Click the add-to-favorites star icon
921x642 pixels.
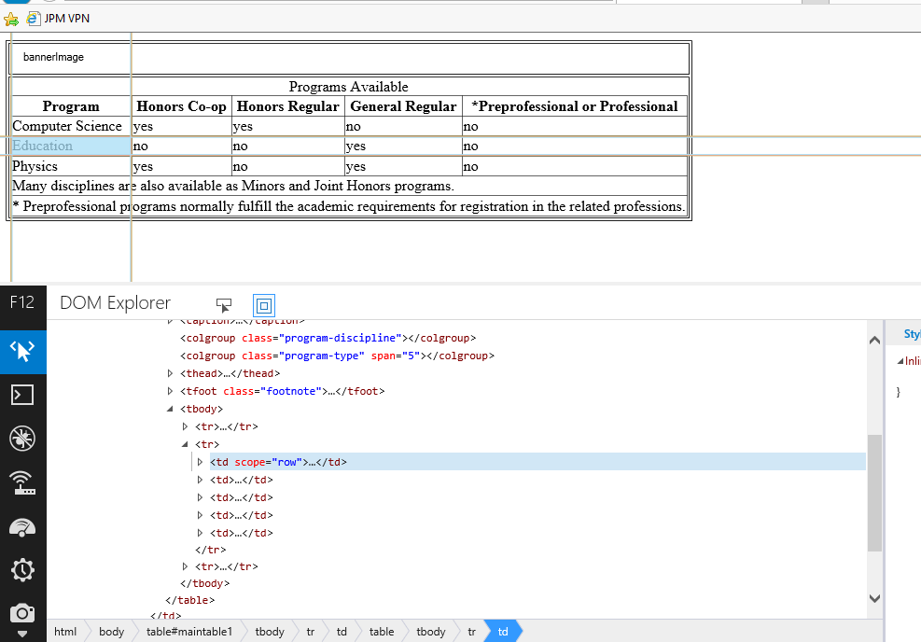coord(11,19)
